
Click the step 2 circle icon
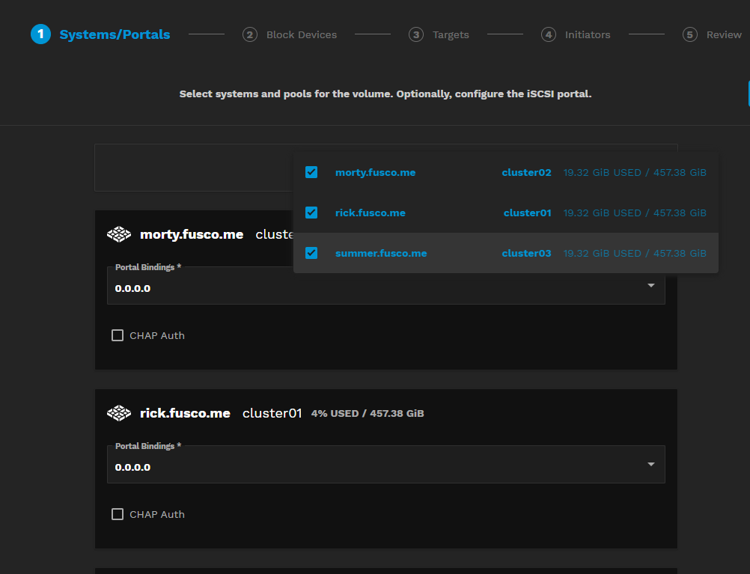(x=250, y=34)
